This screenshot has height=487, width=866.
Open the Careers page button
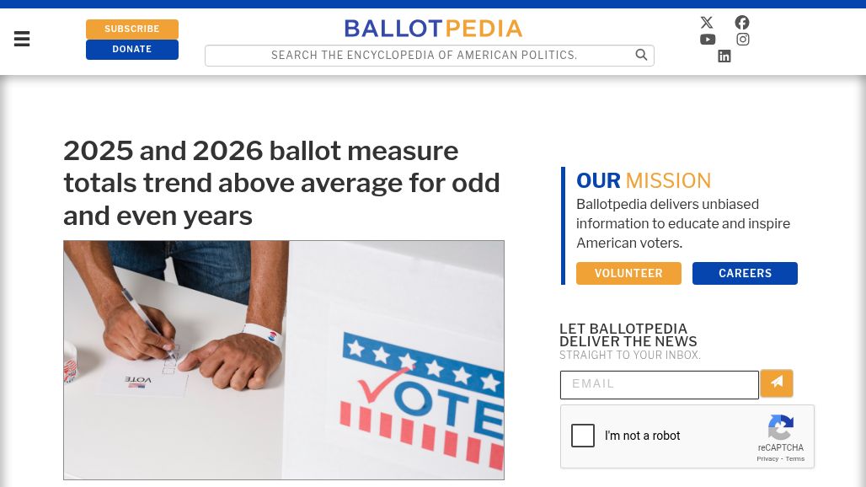[x=745, y=273]
